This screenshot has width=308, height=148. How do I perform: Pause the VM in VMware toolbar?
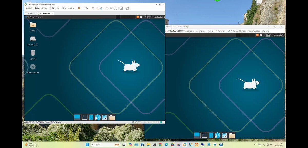click(x=79, y=8)
